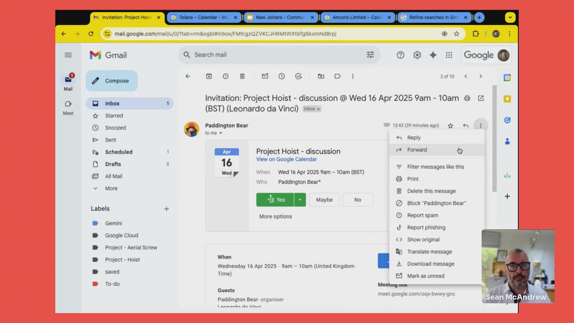The image size is (574, 323).
Task: Open Google Keep in side panel
Action: point(507,99)
